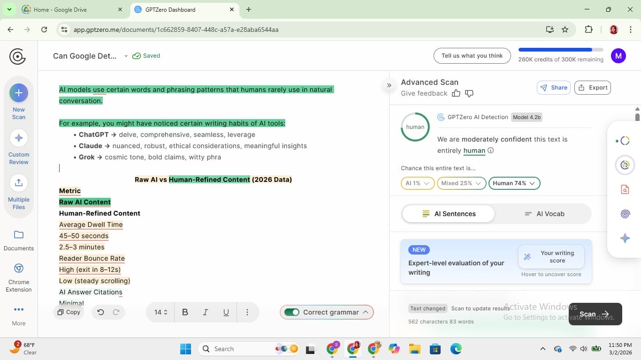Open the Documents folder icon
This screenshot has height=360, width=641.
coord(19,234)
